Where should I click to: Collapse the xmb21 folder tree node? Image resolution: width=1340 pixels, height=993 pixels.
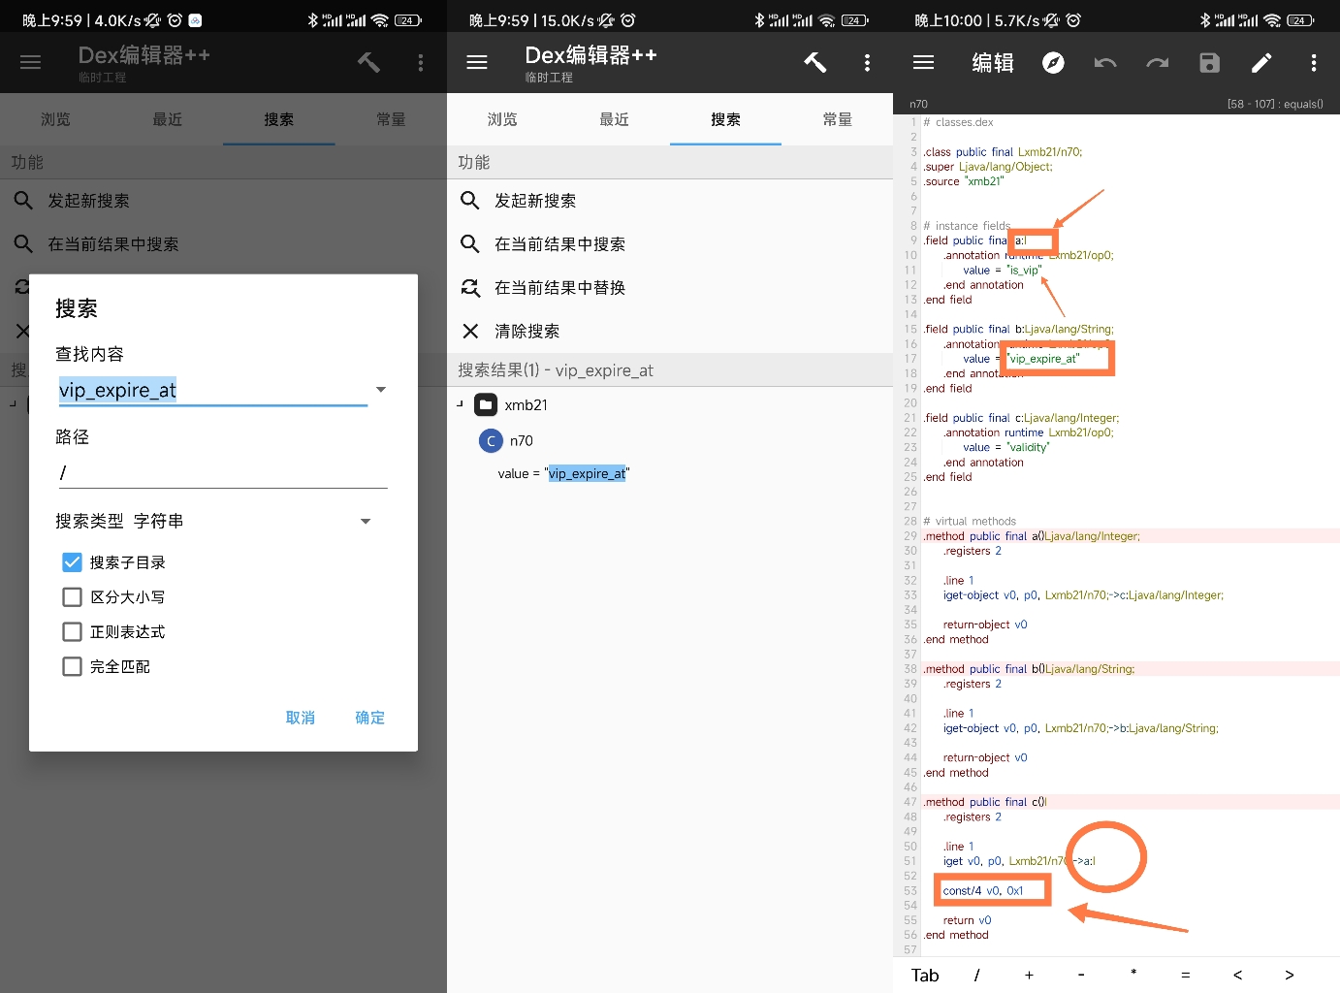pyautogui.click(x=461, y=404)
